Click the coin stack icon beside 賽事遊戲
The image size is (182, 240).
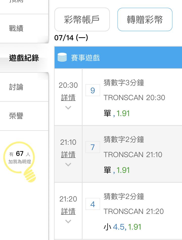pyautogui.click(x=62, y=57)
